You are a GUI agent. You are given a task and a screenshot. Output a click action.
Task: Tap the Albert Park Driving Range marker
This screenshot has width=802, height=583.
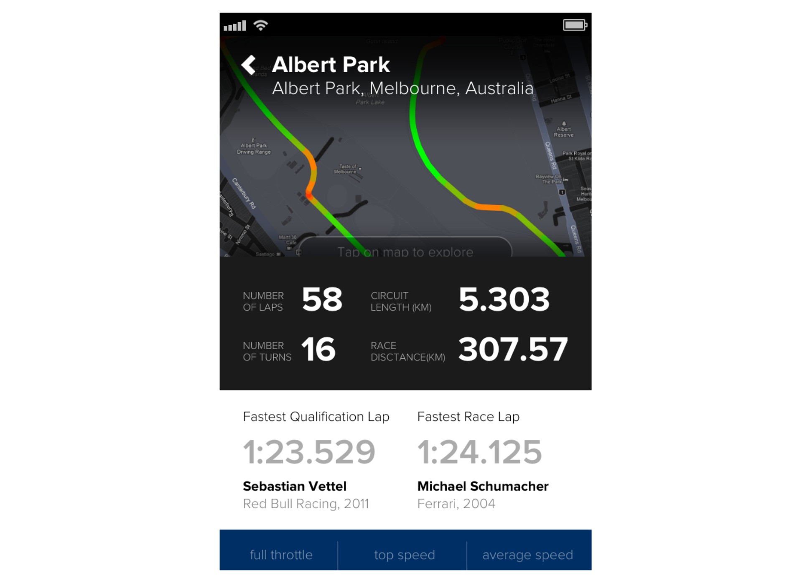[254, 147]
